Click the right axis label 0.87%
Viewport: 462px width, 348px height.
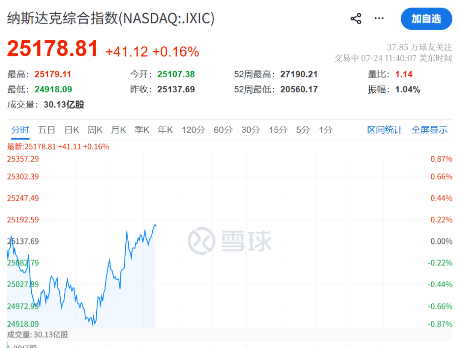(441, 159)
